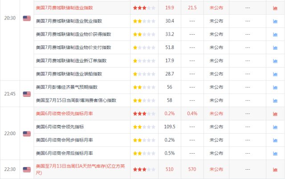
Task: Select 未公布 in the EIA天然气库存 row
Action: [x=216, y=169]
